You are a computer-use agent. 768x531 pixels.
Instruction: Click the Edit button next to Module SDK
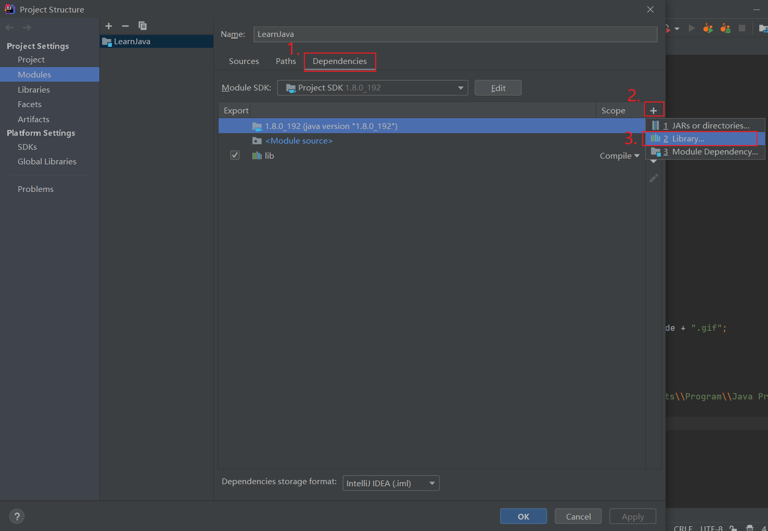497,87
